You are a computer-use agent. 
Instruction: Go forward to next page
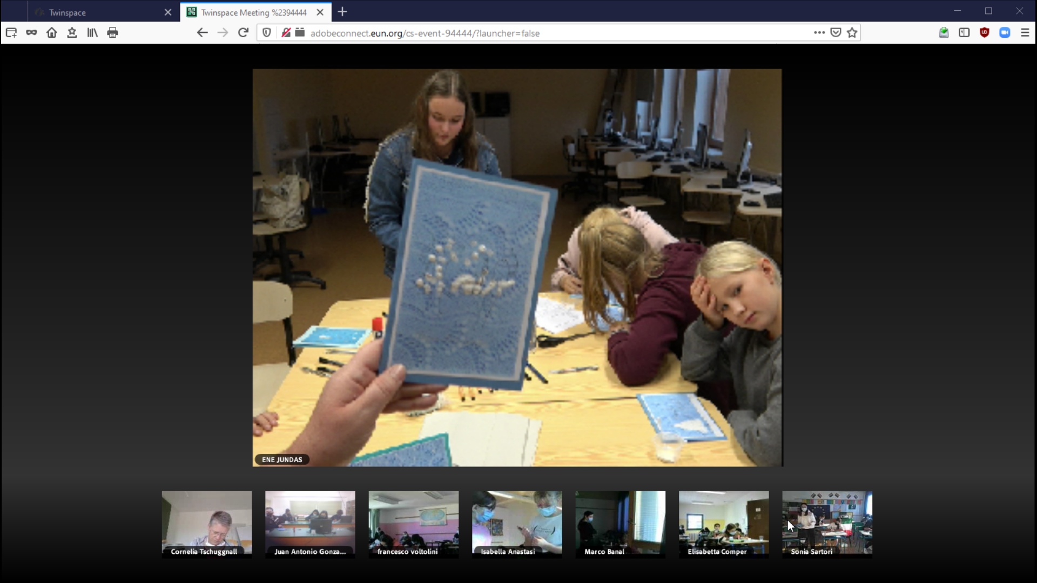(x=223, y=33)
